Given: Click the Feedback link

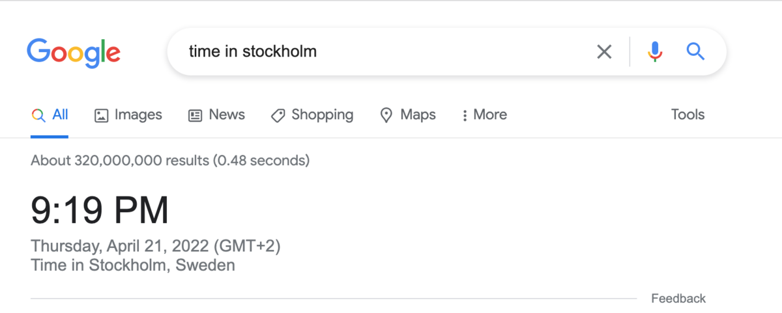Looking at the screenshot, I should [x=678, y=299].
